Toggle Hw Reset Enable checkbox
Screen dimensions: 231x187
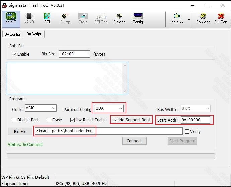point(72,120)
